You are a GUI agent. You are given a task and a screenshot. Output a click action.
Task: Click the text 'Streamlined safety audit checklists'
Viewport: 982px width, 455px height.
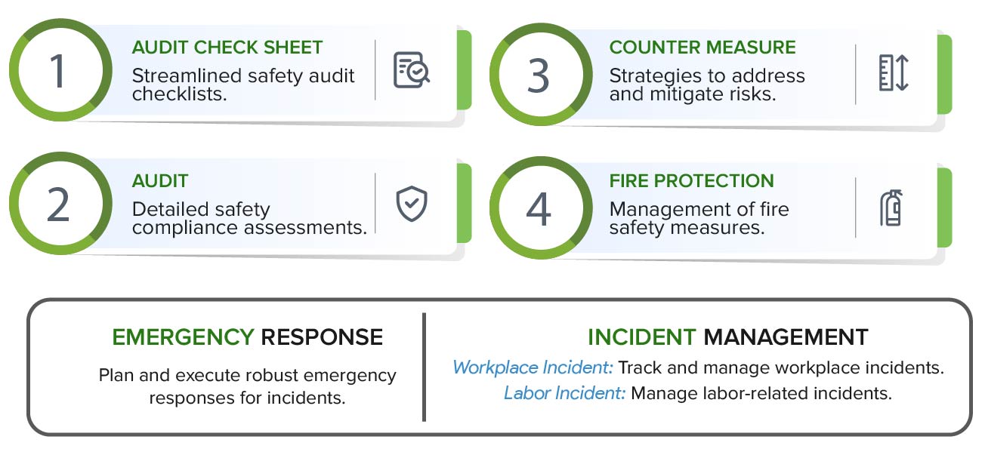(x=243, y=85)
